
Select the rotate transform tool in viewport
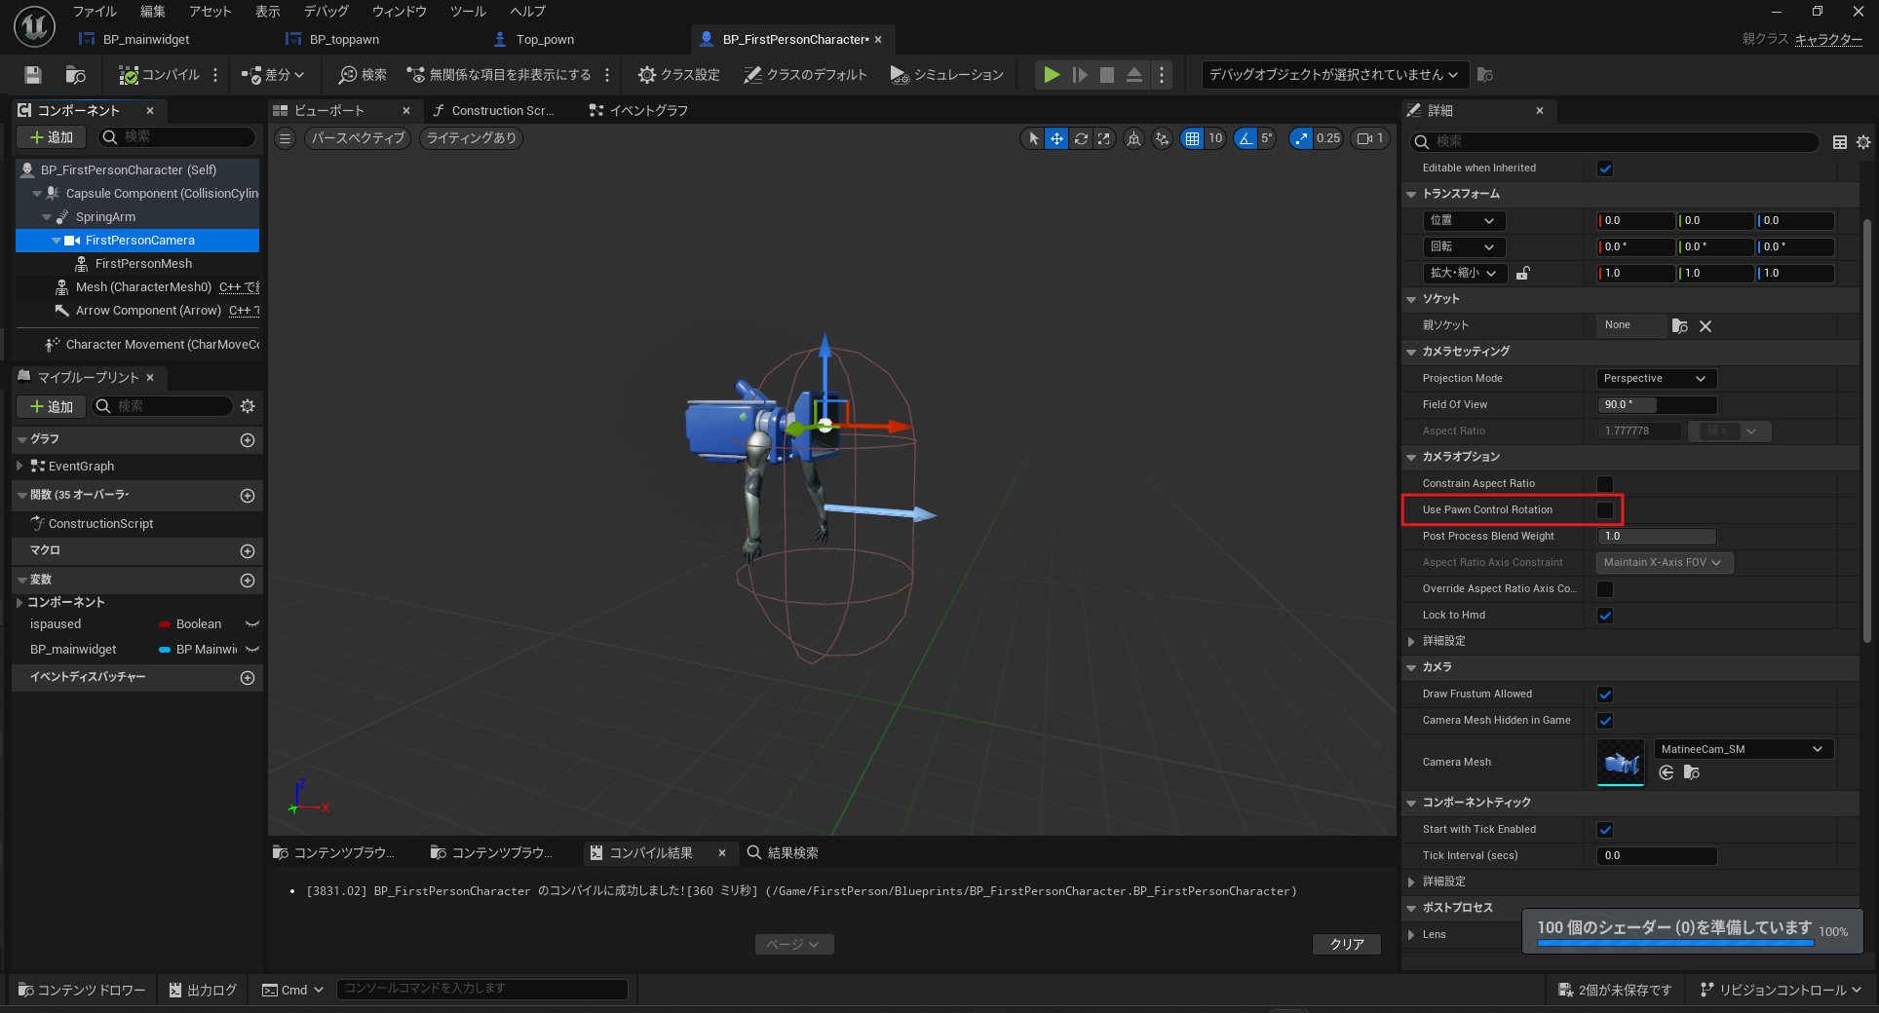[1081, 139]
